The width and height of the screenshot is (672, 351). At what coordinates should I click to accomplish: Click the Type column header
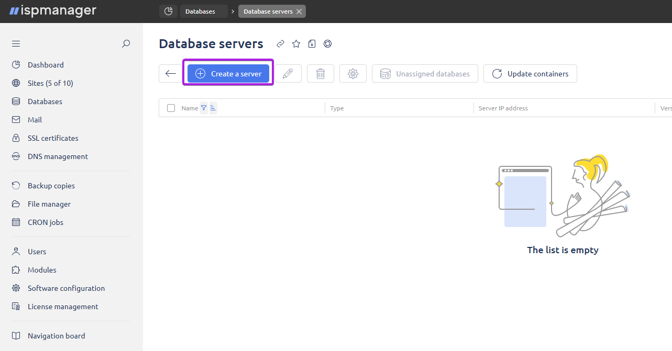point(337,108)
